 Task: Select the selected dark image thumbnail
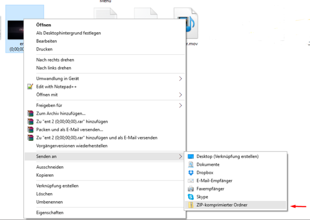(16, 30)
